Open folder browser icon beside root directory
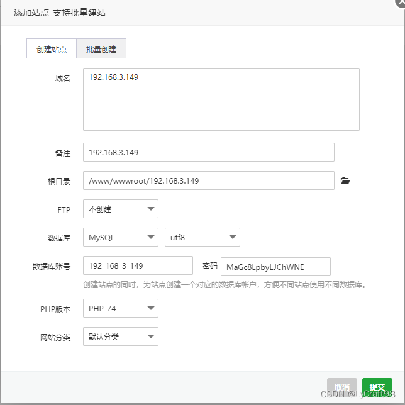Viewport: 405px width, 405px height. click(x=345, y=181)
